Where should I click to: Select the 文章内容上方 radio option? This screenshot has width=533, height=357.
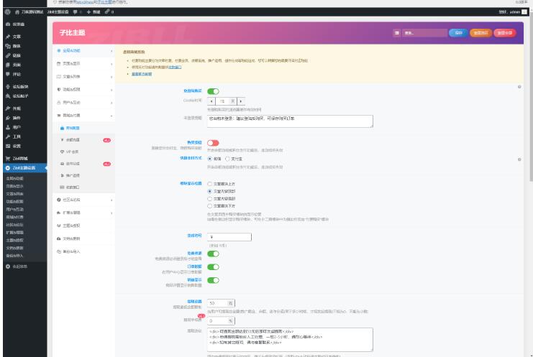coord(210,184)
